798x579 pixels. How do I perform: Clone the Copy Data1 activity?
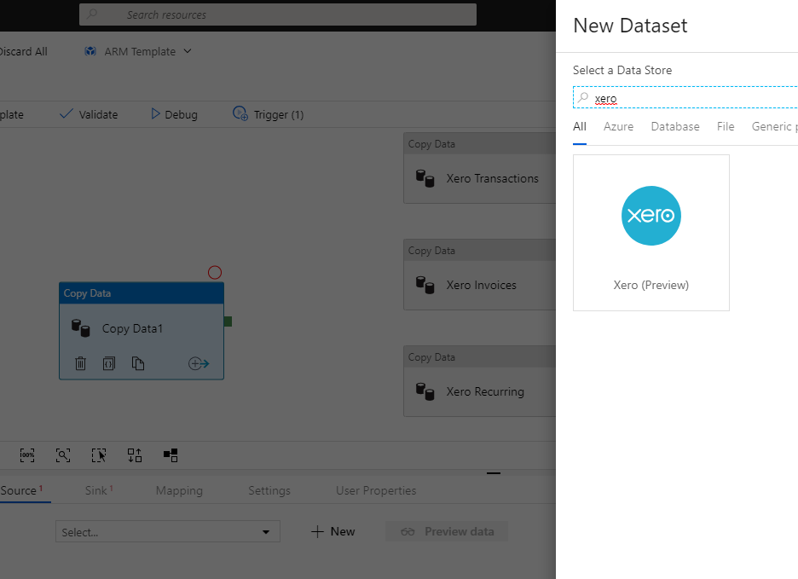pos(138,363)
